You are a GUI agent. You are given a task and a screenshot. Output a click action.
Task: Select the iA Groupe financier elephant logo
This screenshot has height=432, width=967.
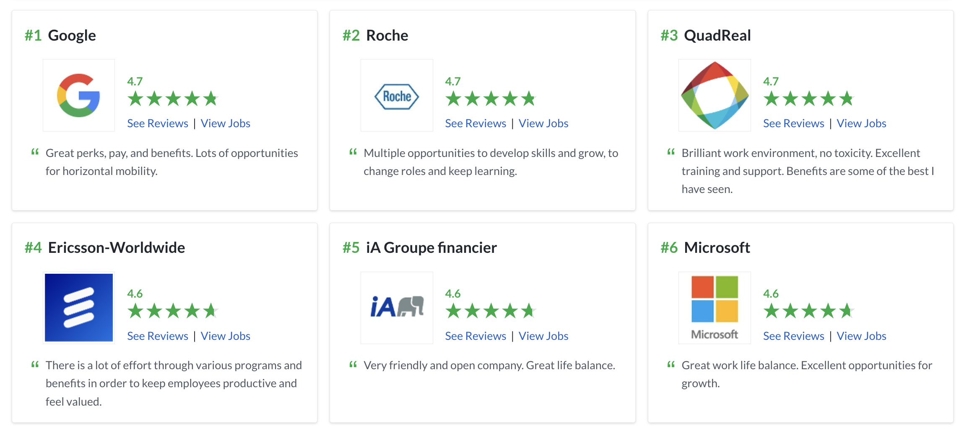(397, 308)
